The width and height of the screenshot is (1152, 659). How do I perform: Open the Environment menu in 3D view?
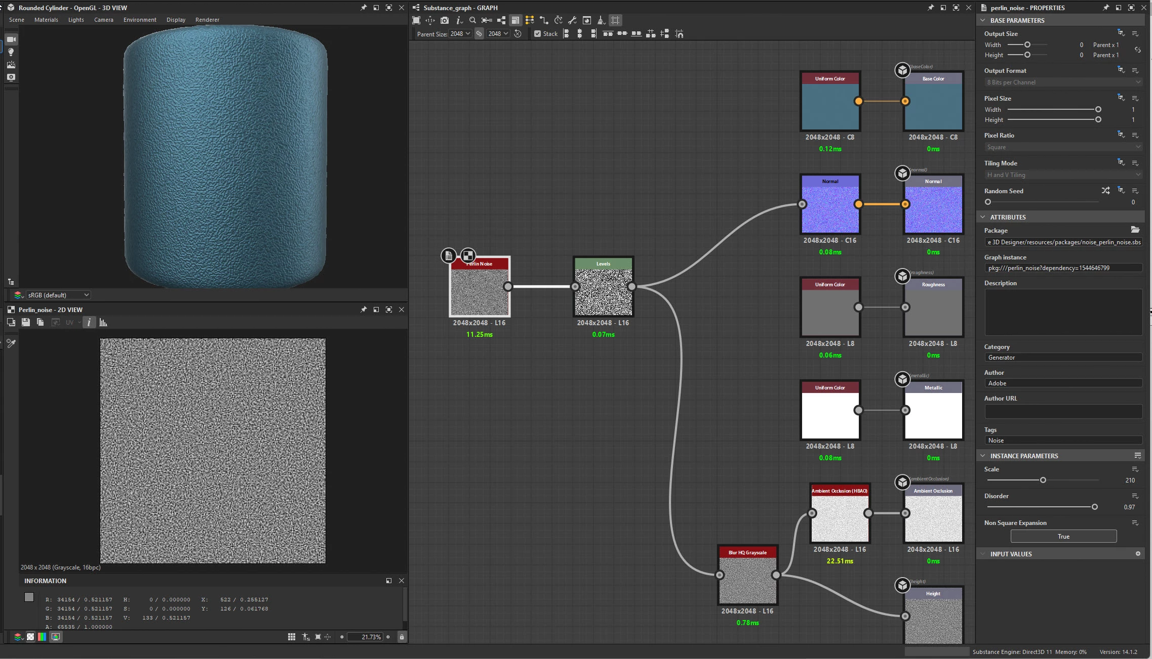tap(140, 20)
